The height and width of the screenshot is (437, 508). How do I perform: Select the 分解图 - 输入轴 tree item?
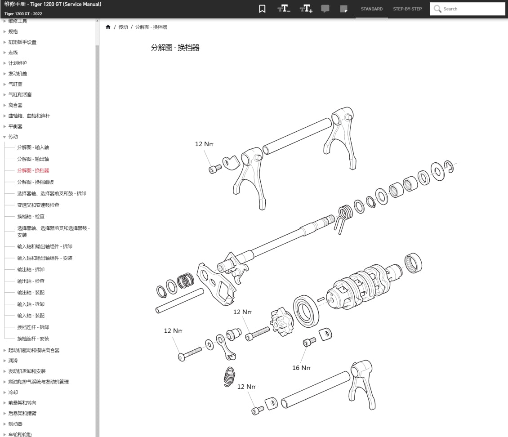point(33,147)
